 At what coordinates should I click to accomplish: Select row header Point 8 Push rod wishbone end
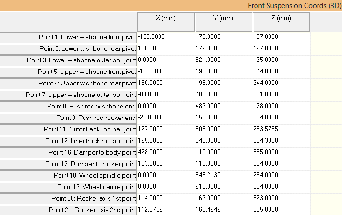pyautogui.click(x=69, y=106)
